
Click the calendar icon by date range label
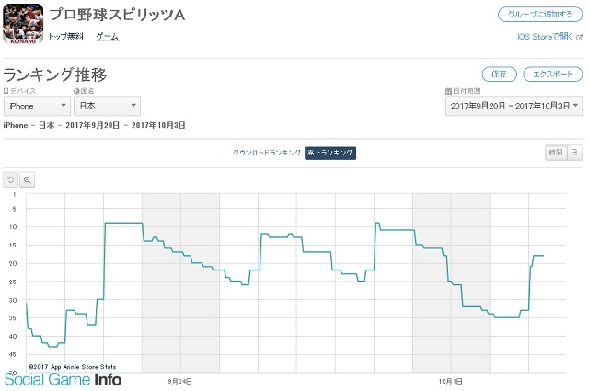tap(448, 91)
